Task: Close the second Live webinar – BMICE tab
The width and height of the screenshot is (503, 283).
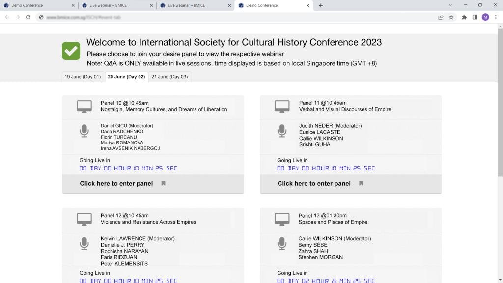Action: 229,5
